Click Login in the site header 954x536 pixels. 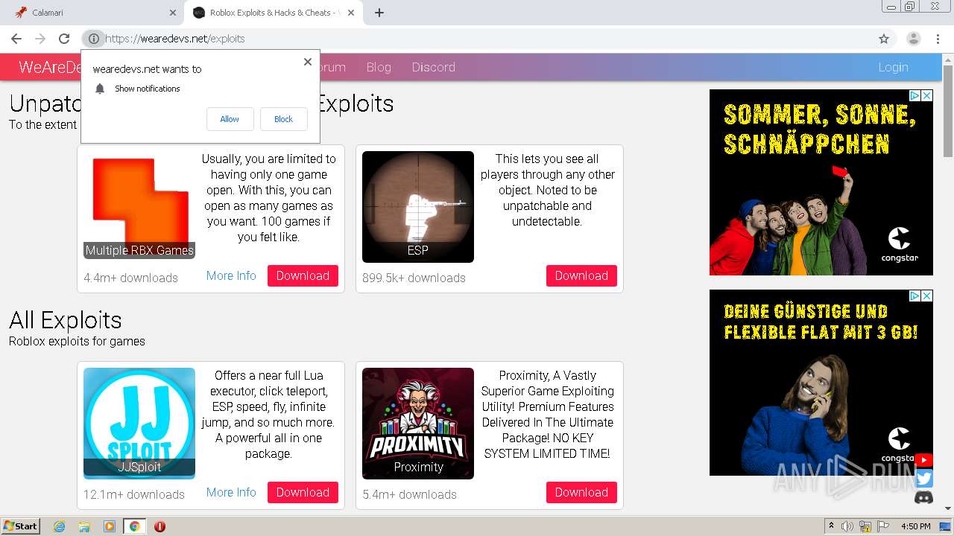(x=893, y=67)
